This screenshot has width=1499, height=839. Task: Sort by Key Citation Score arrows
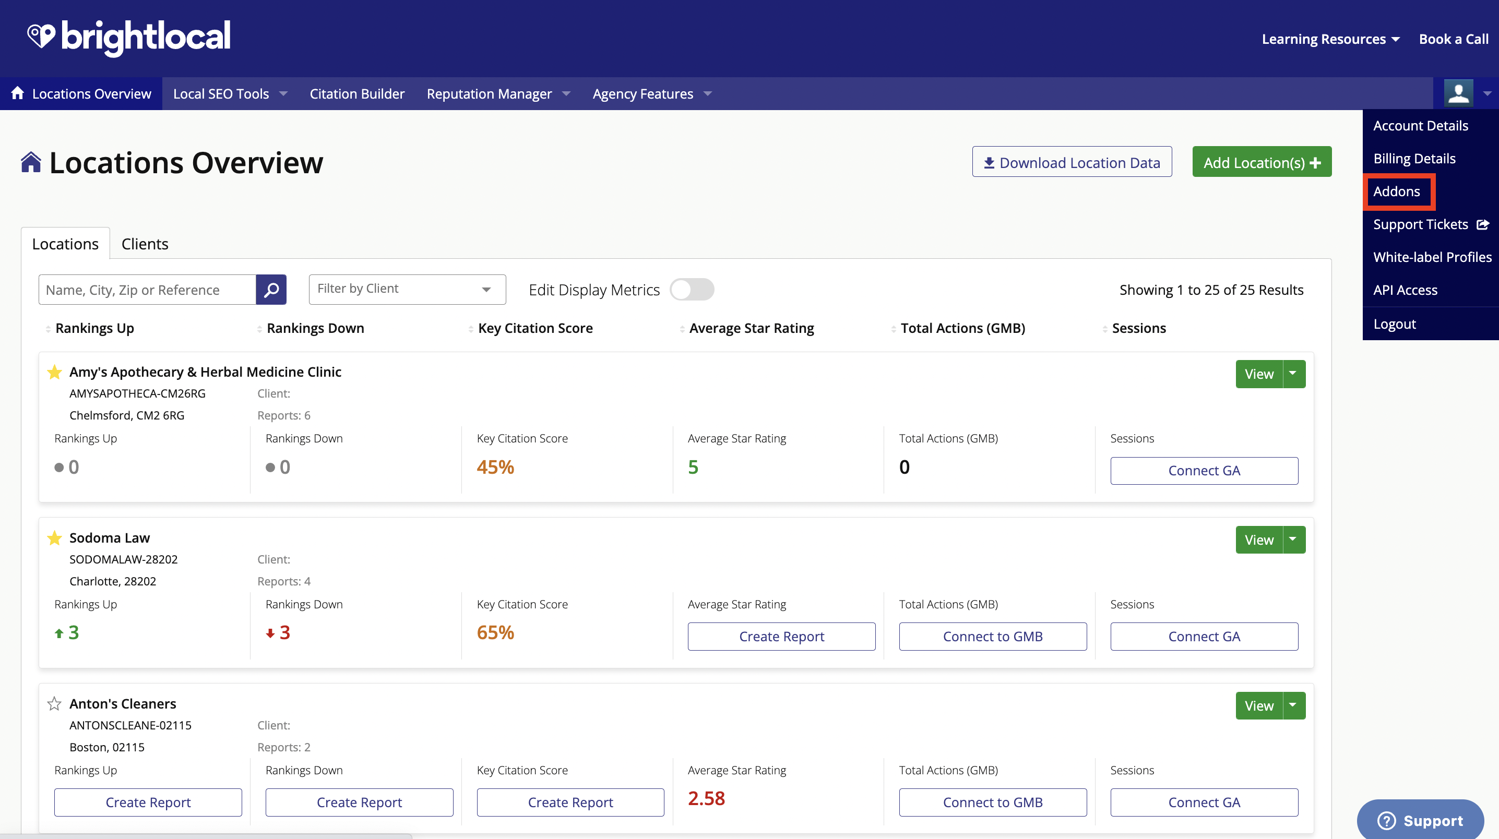point(471,329)
